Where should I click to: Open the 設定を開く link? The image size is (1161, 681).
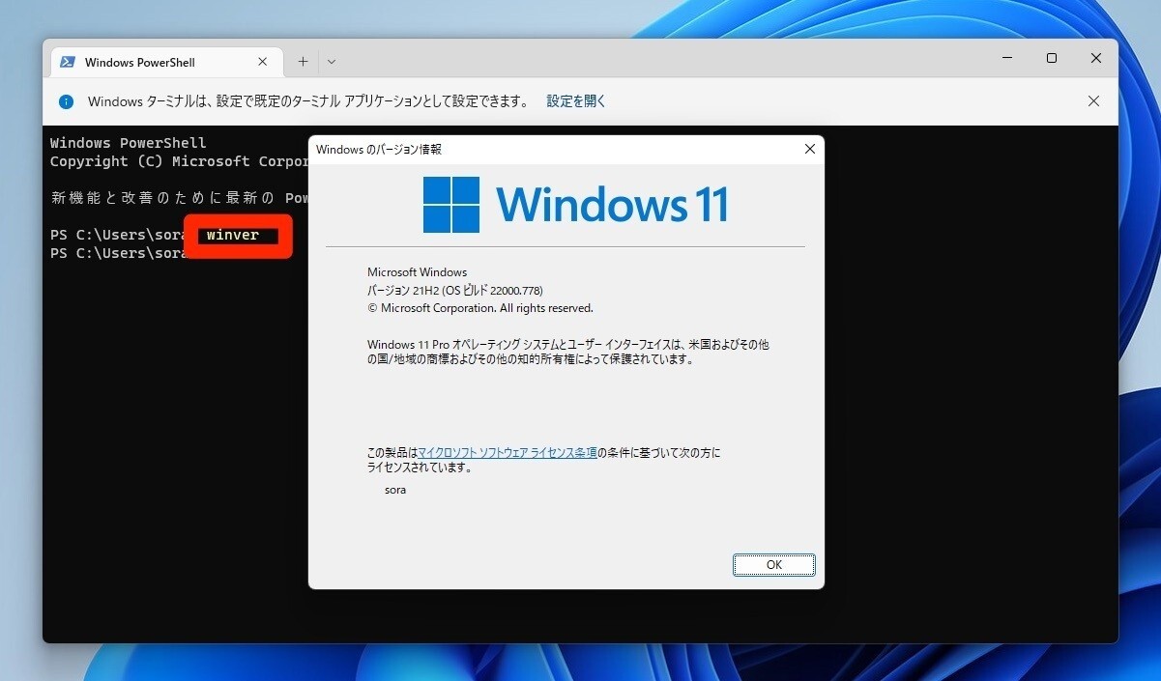576,100
